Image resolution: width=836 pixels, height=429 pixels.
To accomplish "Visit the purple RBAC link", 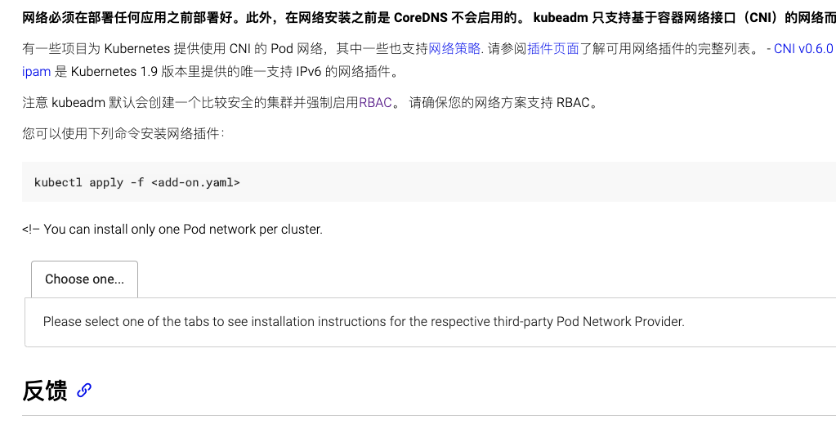I will [x=376, y=102].
